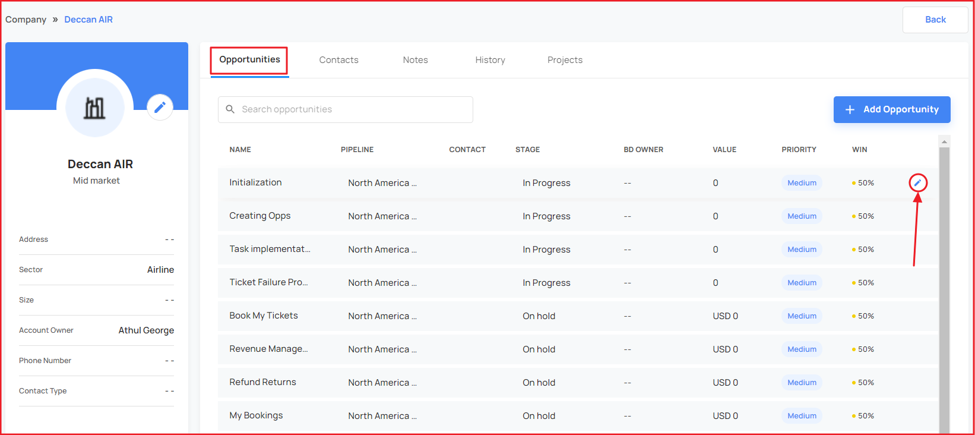Click Mid market label under company name
Screen dimensions: 975x435
(x=96, y=181)
